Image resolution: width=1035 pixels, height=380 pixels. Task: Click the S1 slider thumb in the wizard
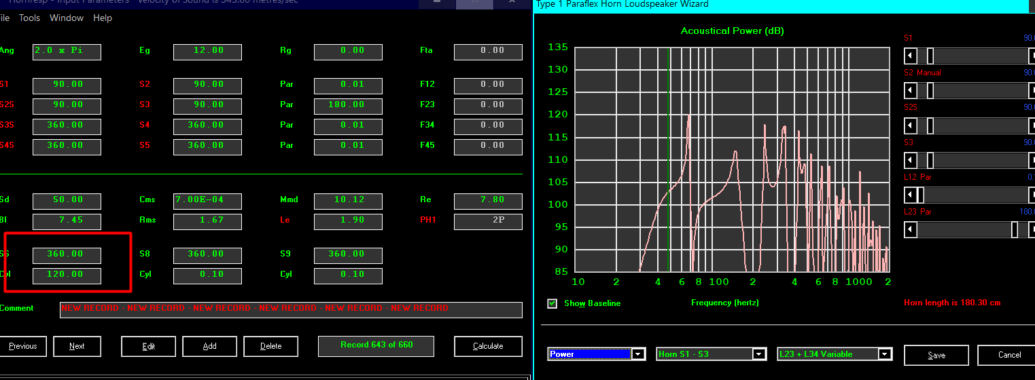930,55
